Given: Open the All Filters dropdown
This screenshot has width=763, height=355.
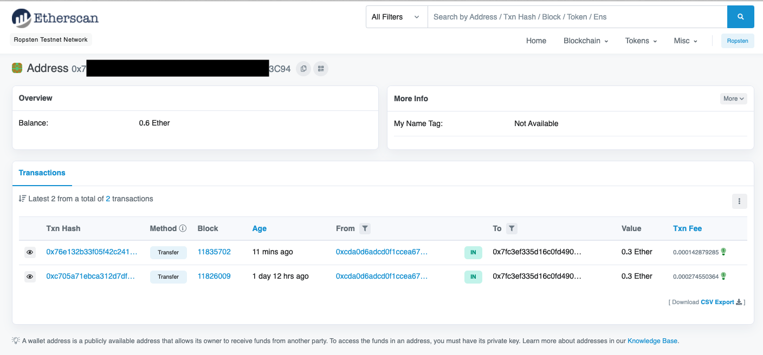Looking at the screenshot, I should click(396, 17).
